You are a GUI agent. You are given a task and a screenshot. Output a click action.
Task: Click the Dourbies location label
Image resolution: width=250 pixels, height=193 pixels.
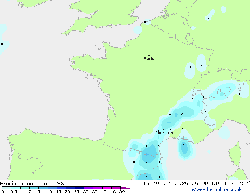[x=164, y=132]
